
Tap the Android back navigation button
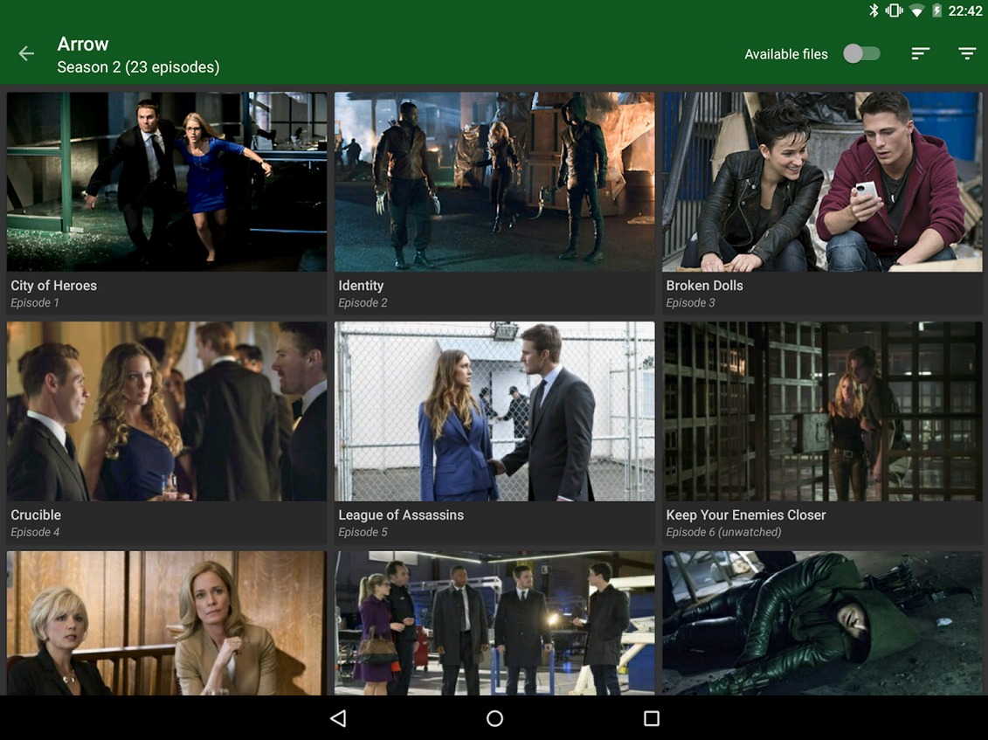(338, 718)
